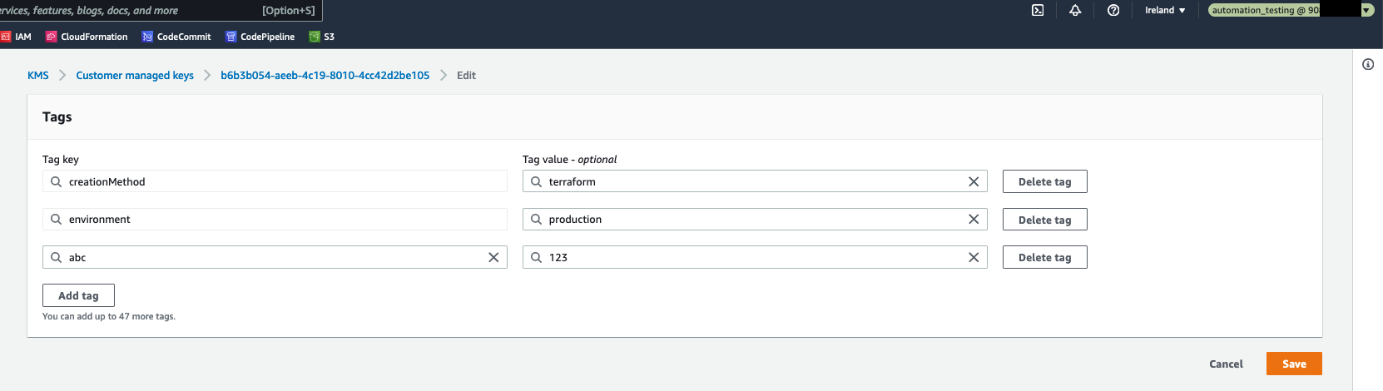The image size is (1383, 391).
Task: Open the info panel icon on right edge
Action: (1368, 64)
